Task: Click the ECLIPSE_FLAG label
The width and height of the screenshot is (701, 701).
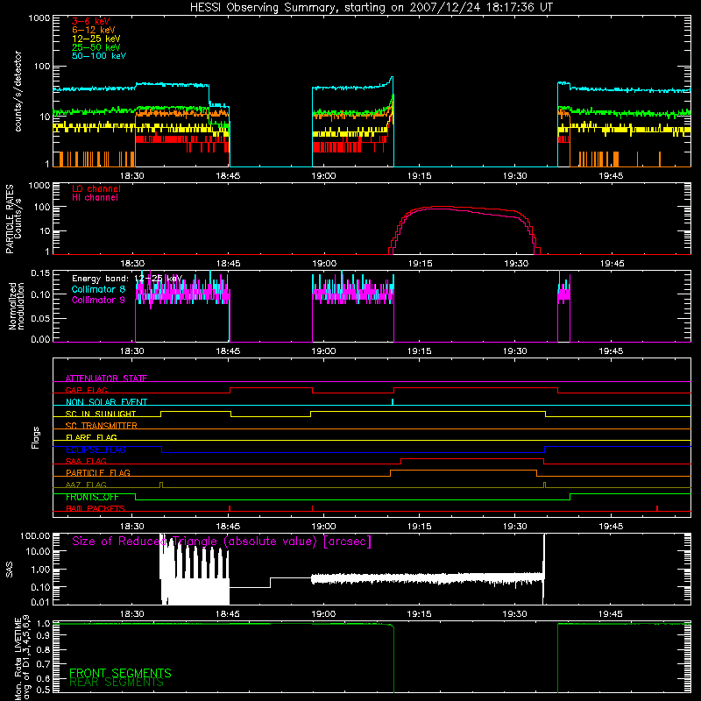Action: click(x=96, y=450)
